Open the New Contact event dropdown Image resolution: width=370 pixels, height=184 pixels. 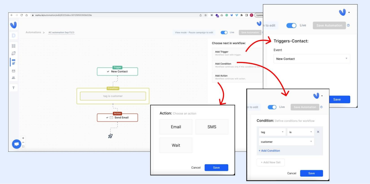[x=311, y=59]
